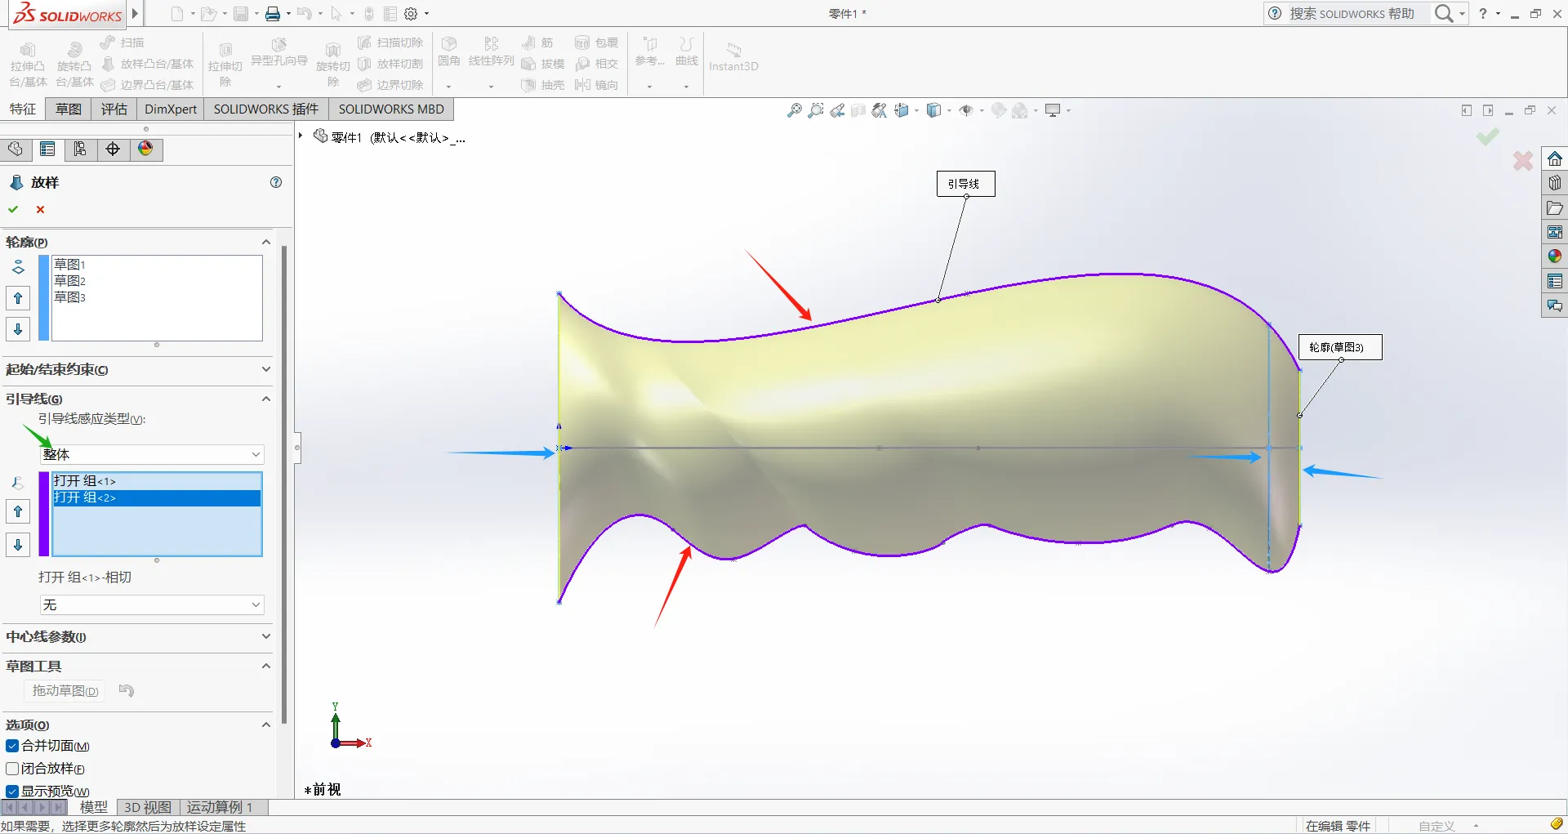The image size is (1568, 834).
Task: Switch to the 评估 ribbon tab
Action: tap(114, 109)
